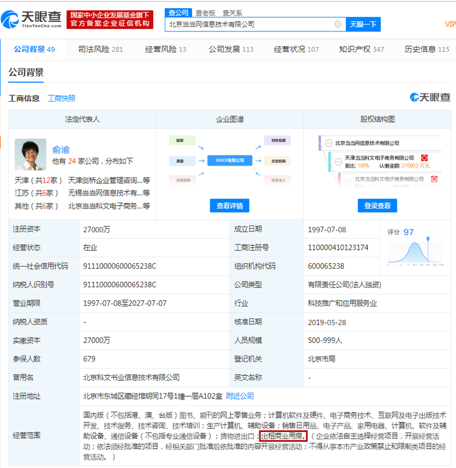
Task: Click 人员规模 value 500-999人
Action: click(325, 341)
